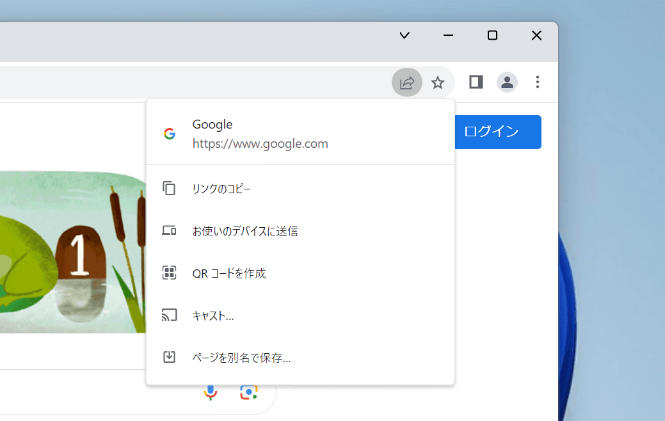Click the save page download icon

(169, 357)
